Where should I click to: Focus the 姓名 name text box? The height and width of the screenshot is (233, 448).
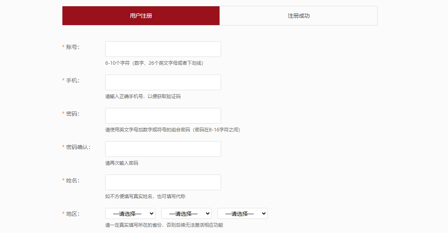pyautogui.click(x=163, y=182)
